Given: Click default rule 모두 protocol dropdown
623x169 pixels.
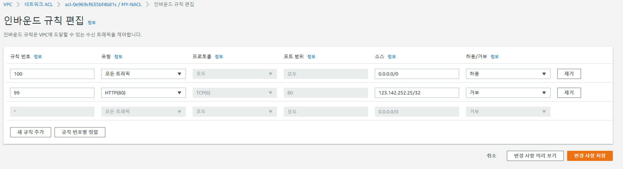Looking at the screenshot, I should pyautogui.click(x=235, y=112).
